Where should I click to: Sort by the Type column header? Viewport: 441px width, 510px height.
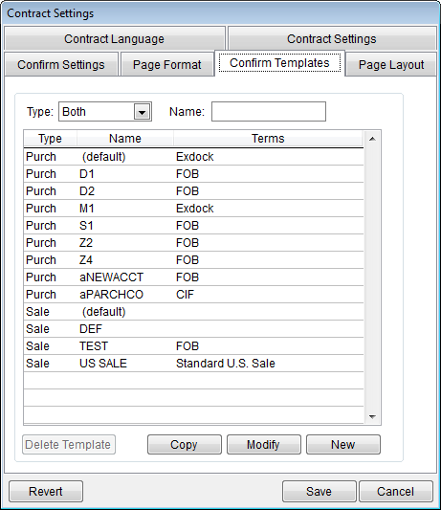click(x=50, y=139)
